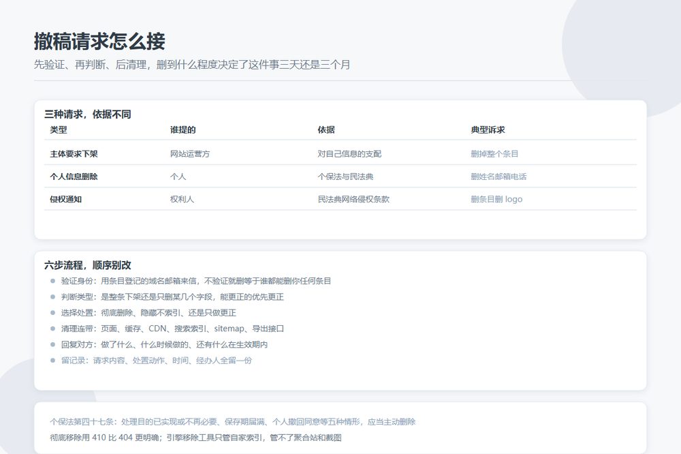Click the subtitle starting with 先验证、再判断
The height and width of the screenshot is (454, 681).
tap(192, 65)
